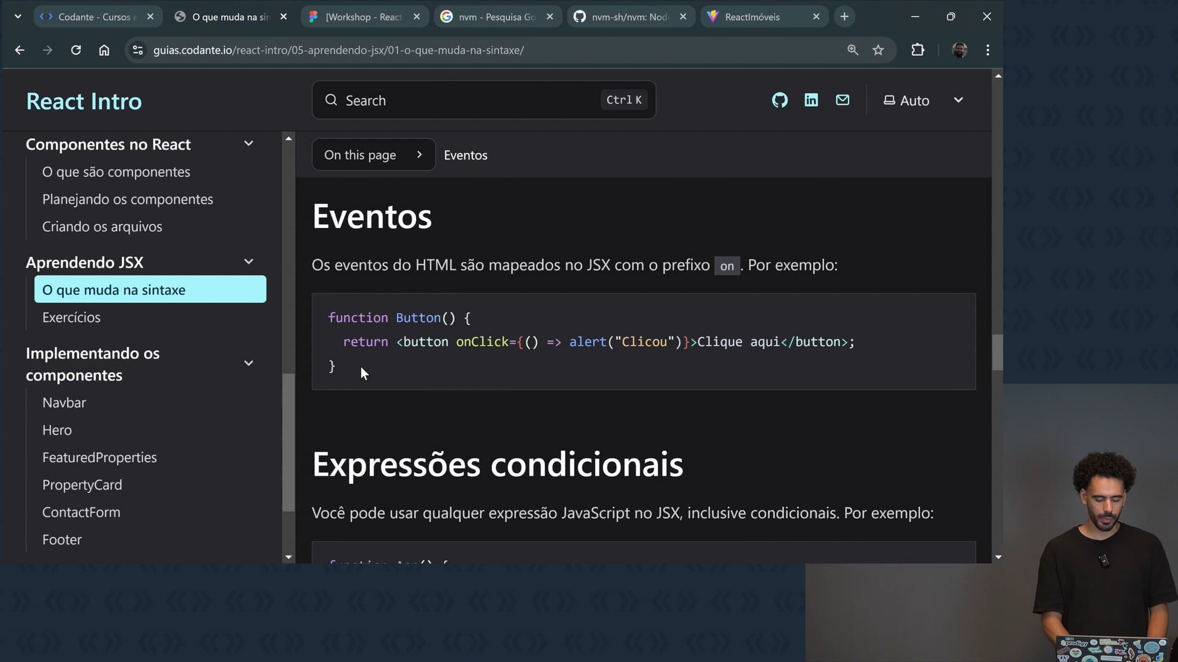Expand the On this page menu
This screenshot has width=1178, height=662.
pyautogui.click(x=373, y=155)
